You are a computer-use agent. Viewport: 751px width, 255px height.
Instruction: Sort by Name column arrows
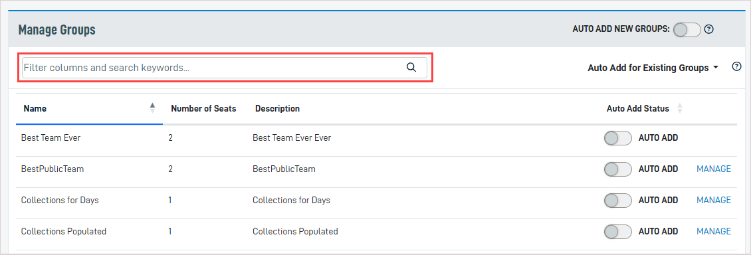[152, 108]
